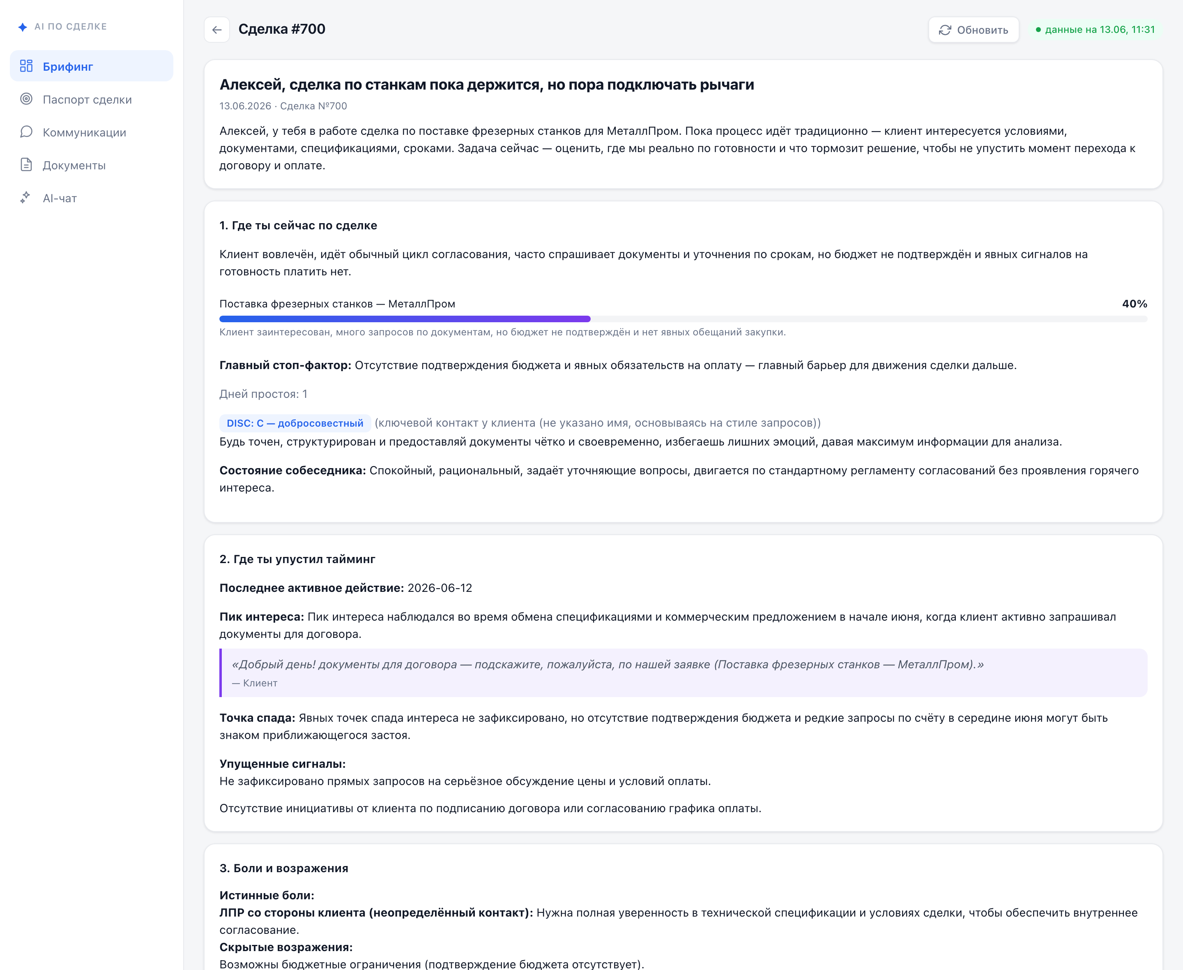Click the Пик интереса label
Image resolution: width=1183 pixels, height=970 pixels.
(x=262, y=617)
